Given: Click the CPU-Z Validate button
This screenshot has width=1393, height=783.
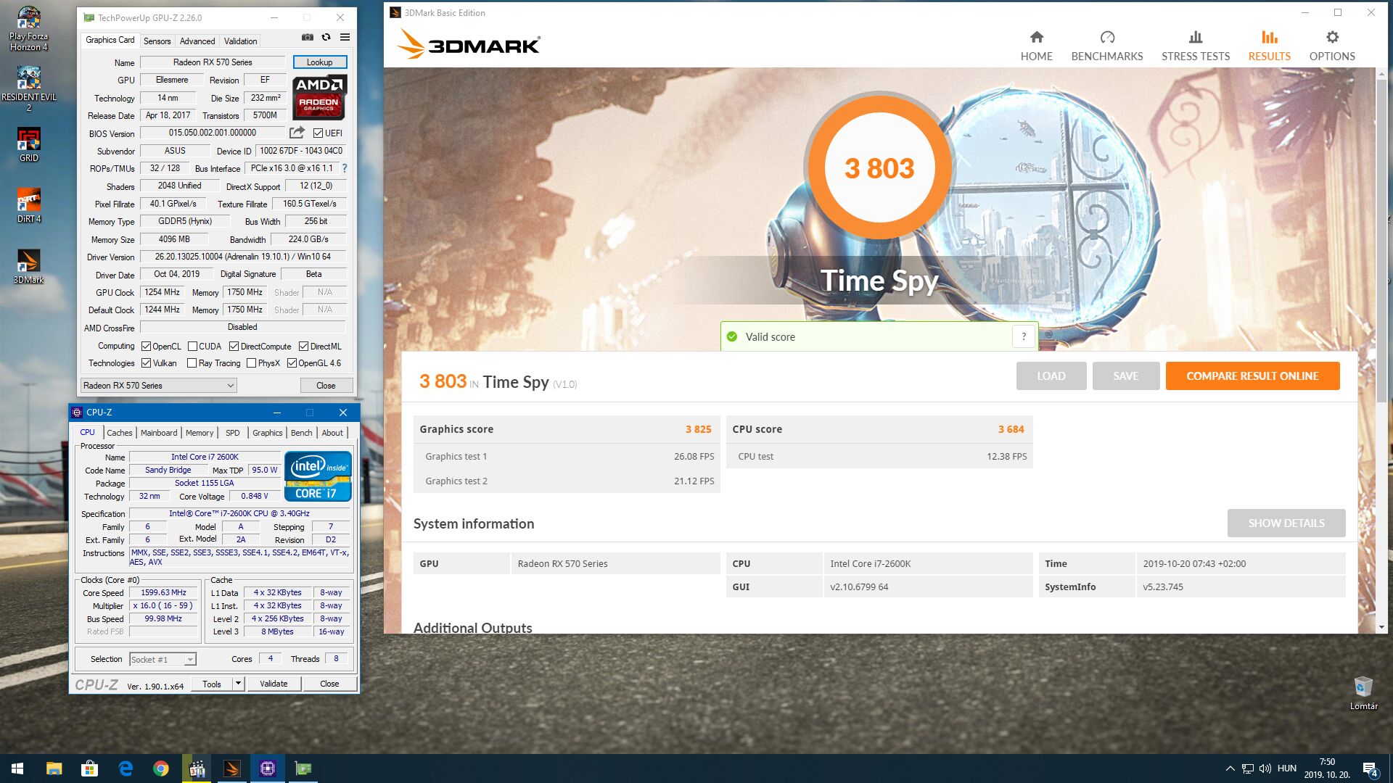Looking at the screenshot, I should pos(274,683).
